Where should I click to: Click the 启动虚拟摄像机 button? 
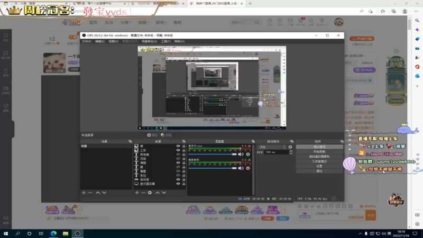[x=319, y=157]
